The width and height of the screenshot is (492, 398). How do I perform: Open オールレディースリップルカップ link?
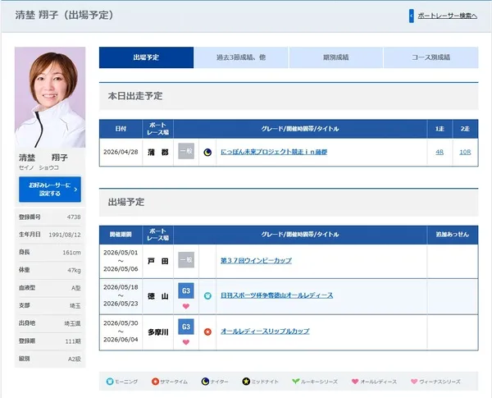[x=265, y=331]
